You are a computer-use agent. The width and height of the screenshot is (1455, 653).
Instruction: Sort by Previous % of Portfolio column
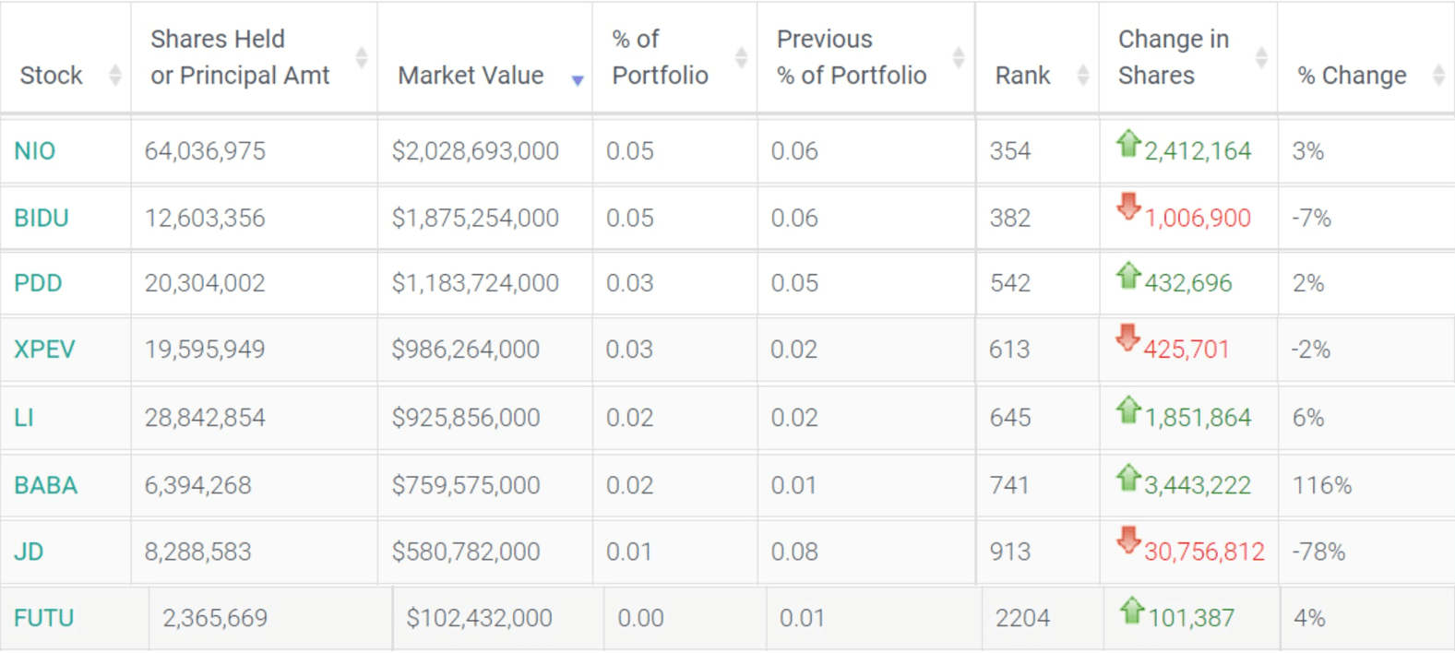pyautogui.click(x=958, y=57)
